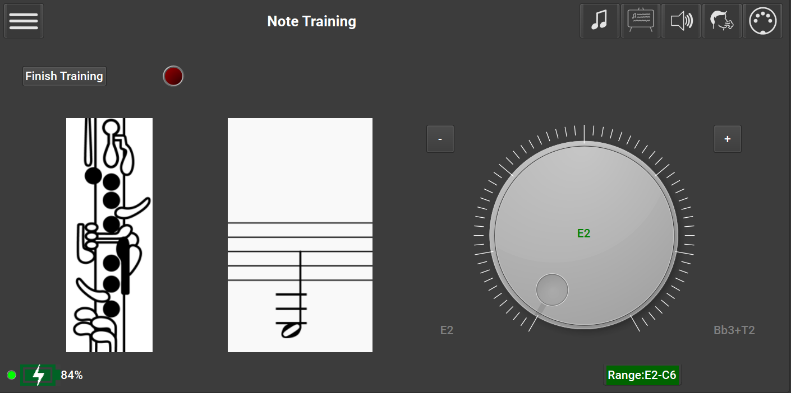Open the speaker sound settings icon
The height and width of the screenshot is (393, 791).
tap(681, 21)
